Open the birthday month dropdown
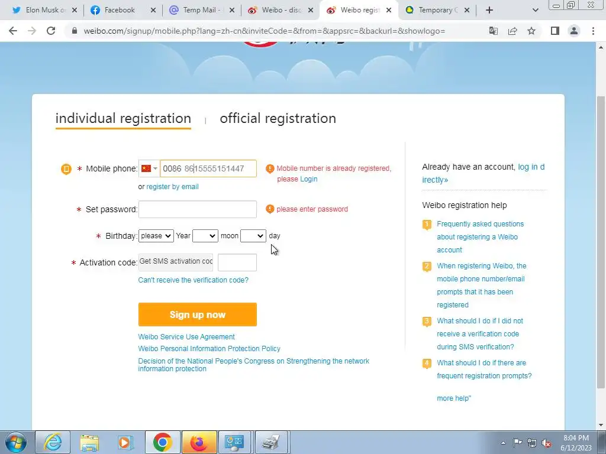Image resolution: width=606 pixels, height=454 pixels. click(x=205, y=236)
